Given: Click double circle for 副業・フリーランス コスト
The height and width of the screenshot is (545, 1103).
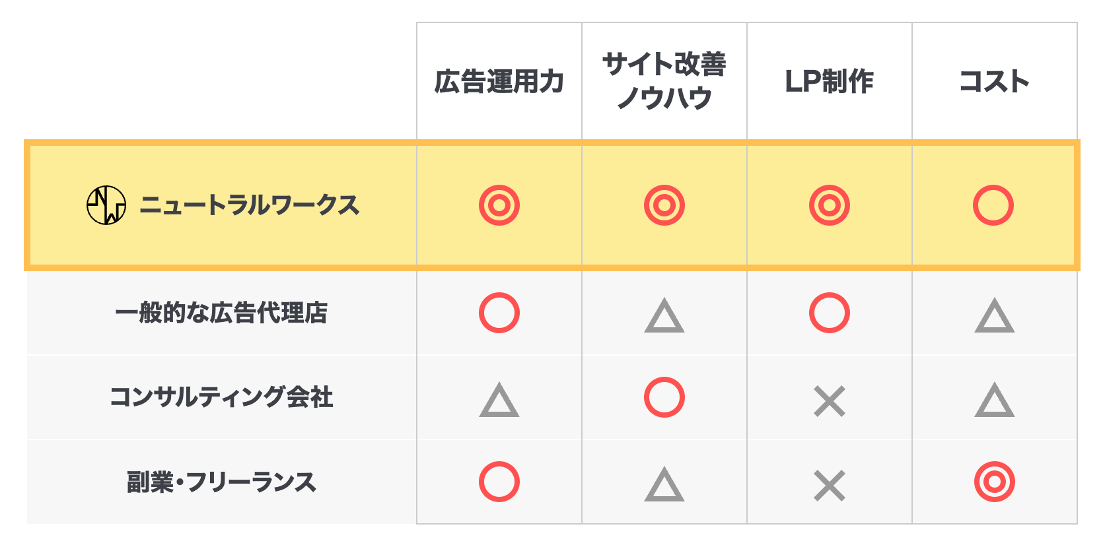Looking at the screenshot, I should (995, 482).
